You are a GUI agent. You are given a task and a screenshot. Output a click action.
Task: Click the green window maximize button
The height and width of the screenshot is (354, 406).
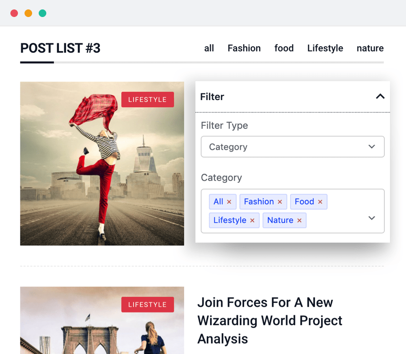[x=42, y=13]
